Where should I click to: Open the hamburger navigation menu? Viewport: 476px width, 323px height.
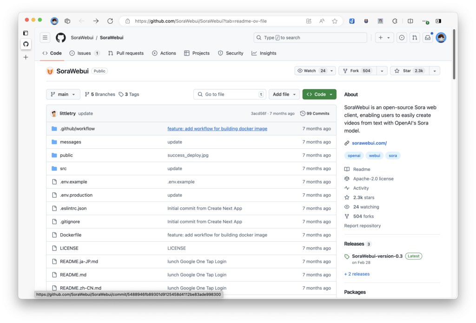click(x=45, y=38)
